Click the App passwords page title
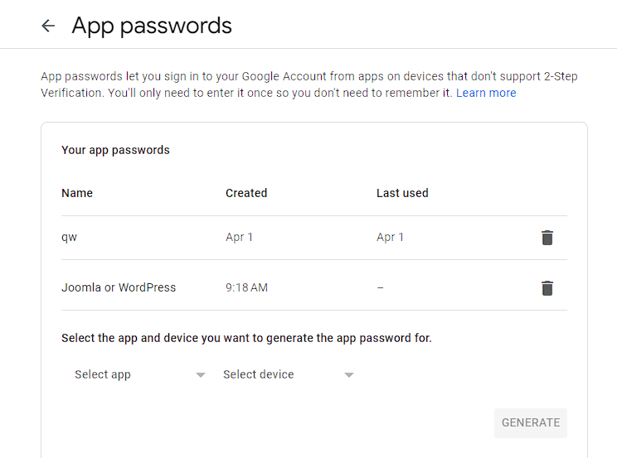The height and width of the screenshot is (458, 617). (x=152, y=26)
